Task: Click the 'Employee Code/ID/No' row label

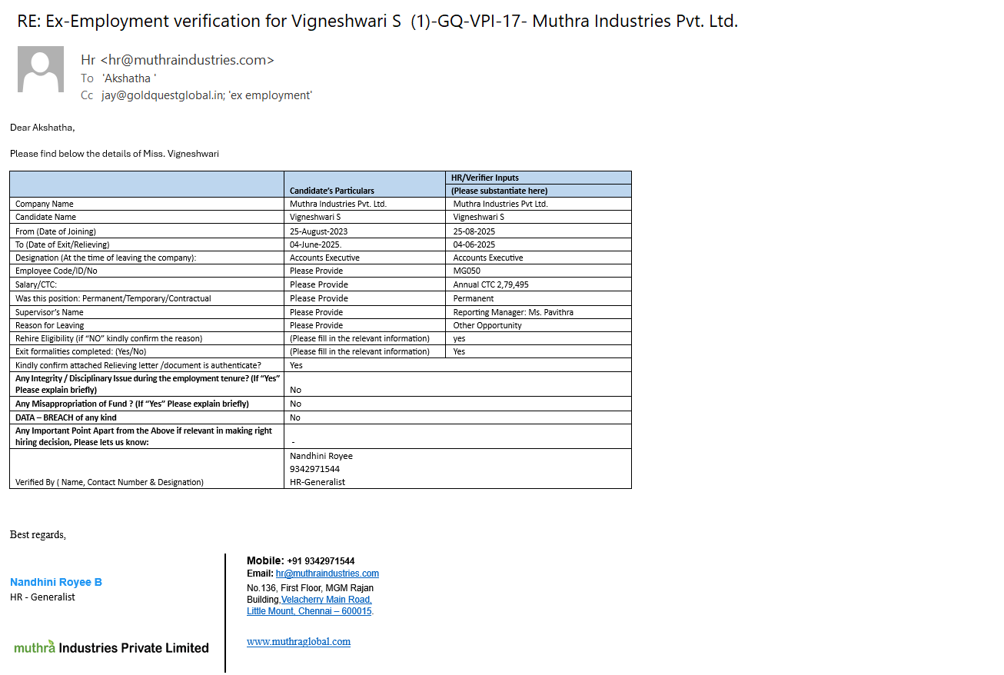Action: (x=56, y=271)
